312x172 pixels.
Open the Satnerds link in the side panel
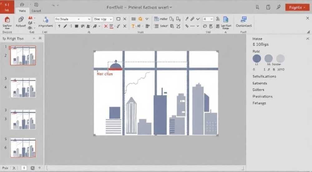click(x=260, y=83)
